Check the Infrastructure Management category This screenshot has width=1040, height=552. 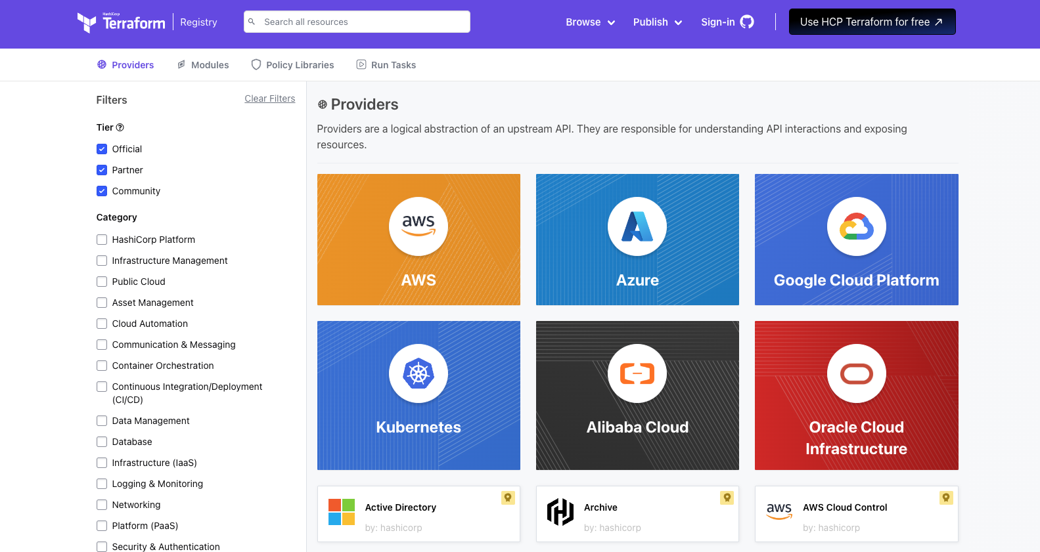(x=102, y=261)
